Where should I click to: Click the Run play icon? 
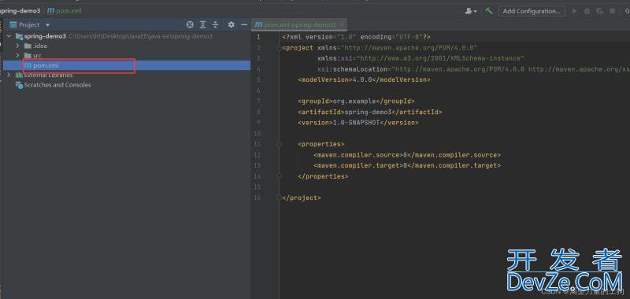tap(575, 11)
